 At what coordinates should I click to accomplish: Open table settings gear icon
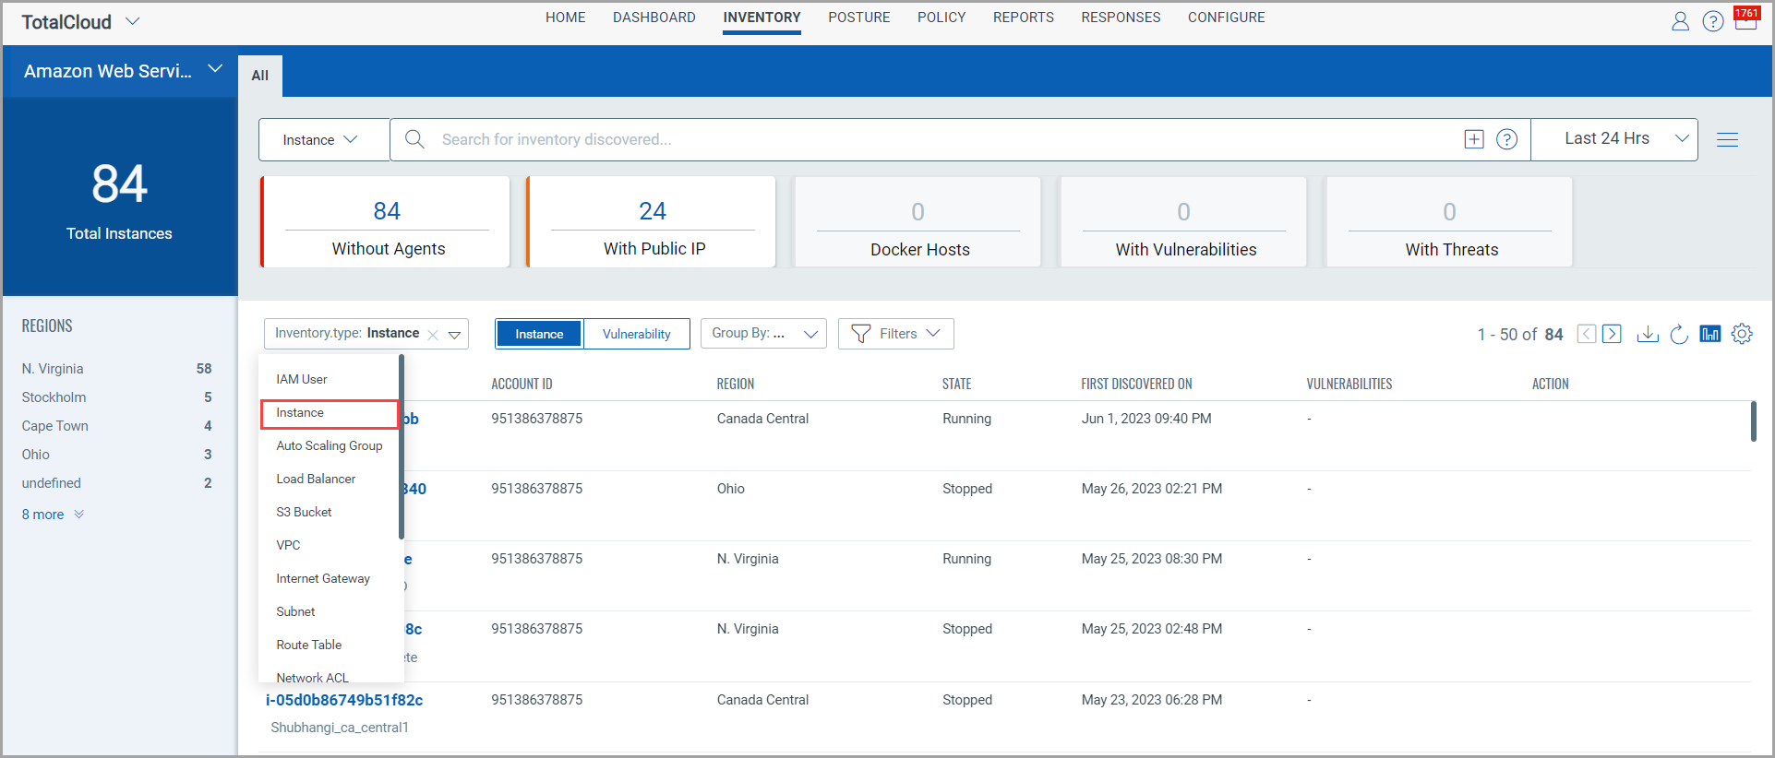1742,334
